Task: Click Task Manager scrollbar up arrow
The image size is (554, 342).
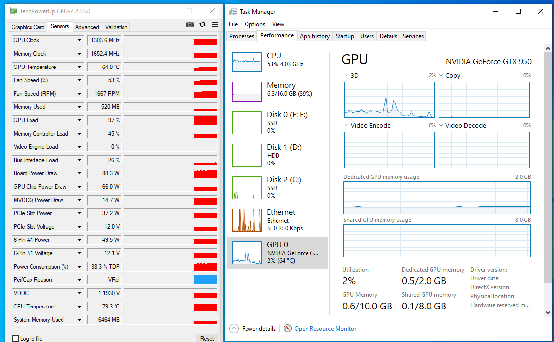Action: coord(548,48)
